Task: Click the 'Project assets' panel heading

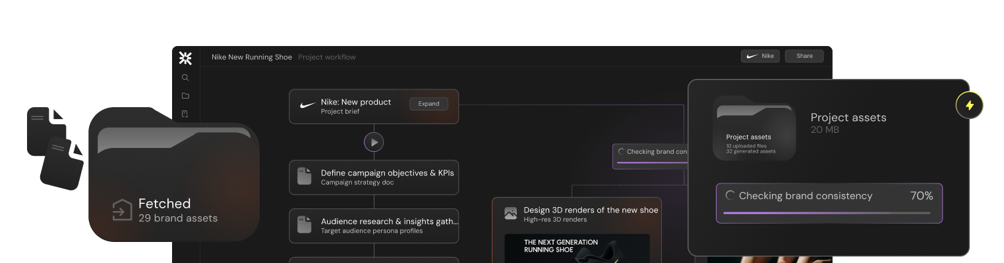Action: [x=848, y=118]
